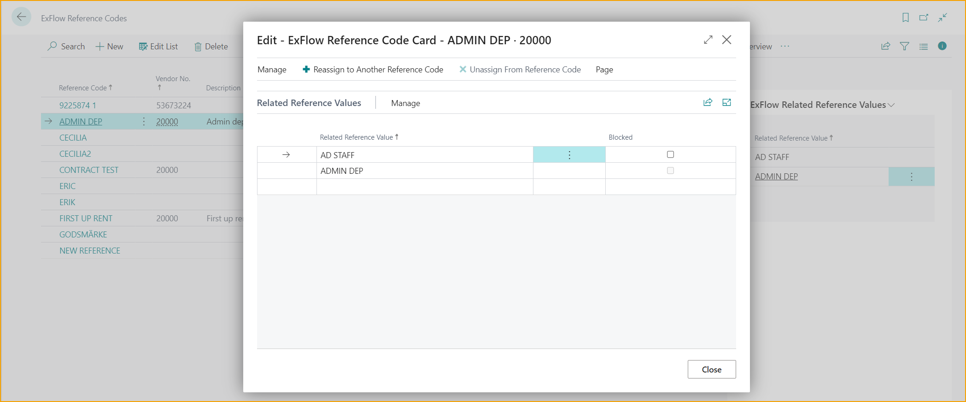Toggle Blocked checkbox for ADMIN DEP
Viewport: 966px width, 402px height.
[670, 171]
